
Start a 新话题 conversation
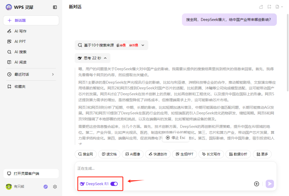click(31, 20)
